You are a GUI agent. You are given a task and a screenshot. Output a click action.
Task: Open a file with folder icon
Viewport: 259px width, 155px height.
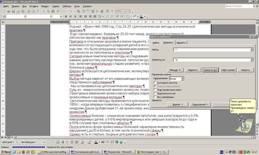click(9, 11)
